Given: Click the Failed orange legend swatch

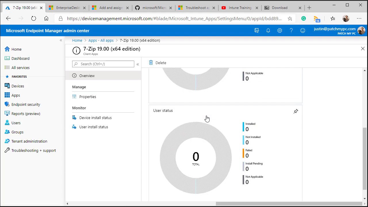Looking at the screenshot, I should 244,153.
